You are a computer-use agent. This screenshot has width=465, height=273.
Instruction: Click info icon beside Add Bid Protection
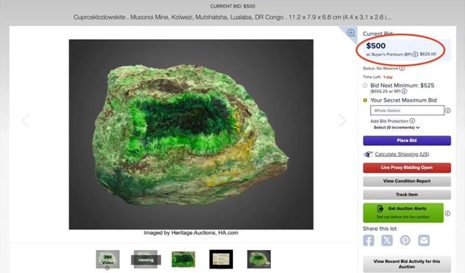click(412, 121)
